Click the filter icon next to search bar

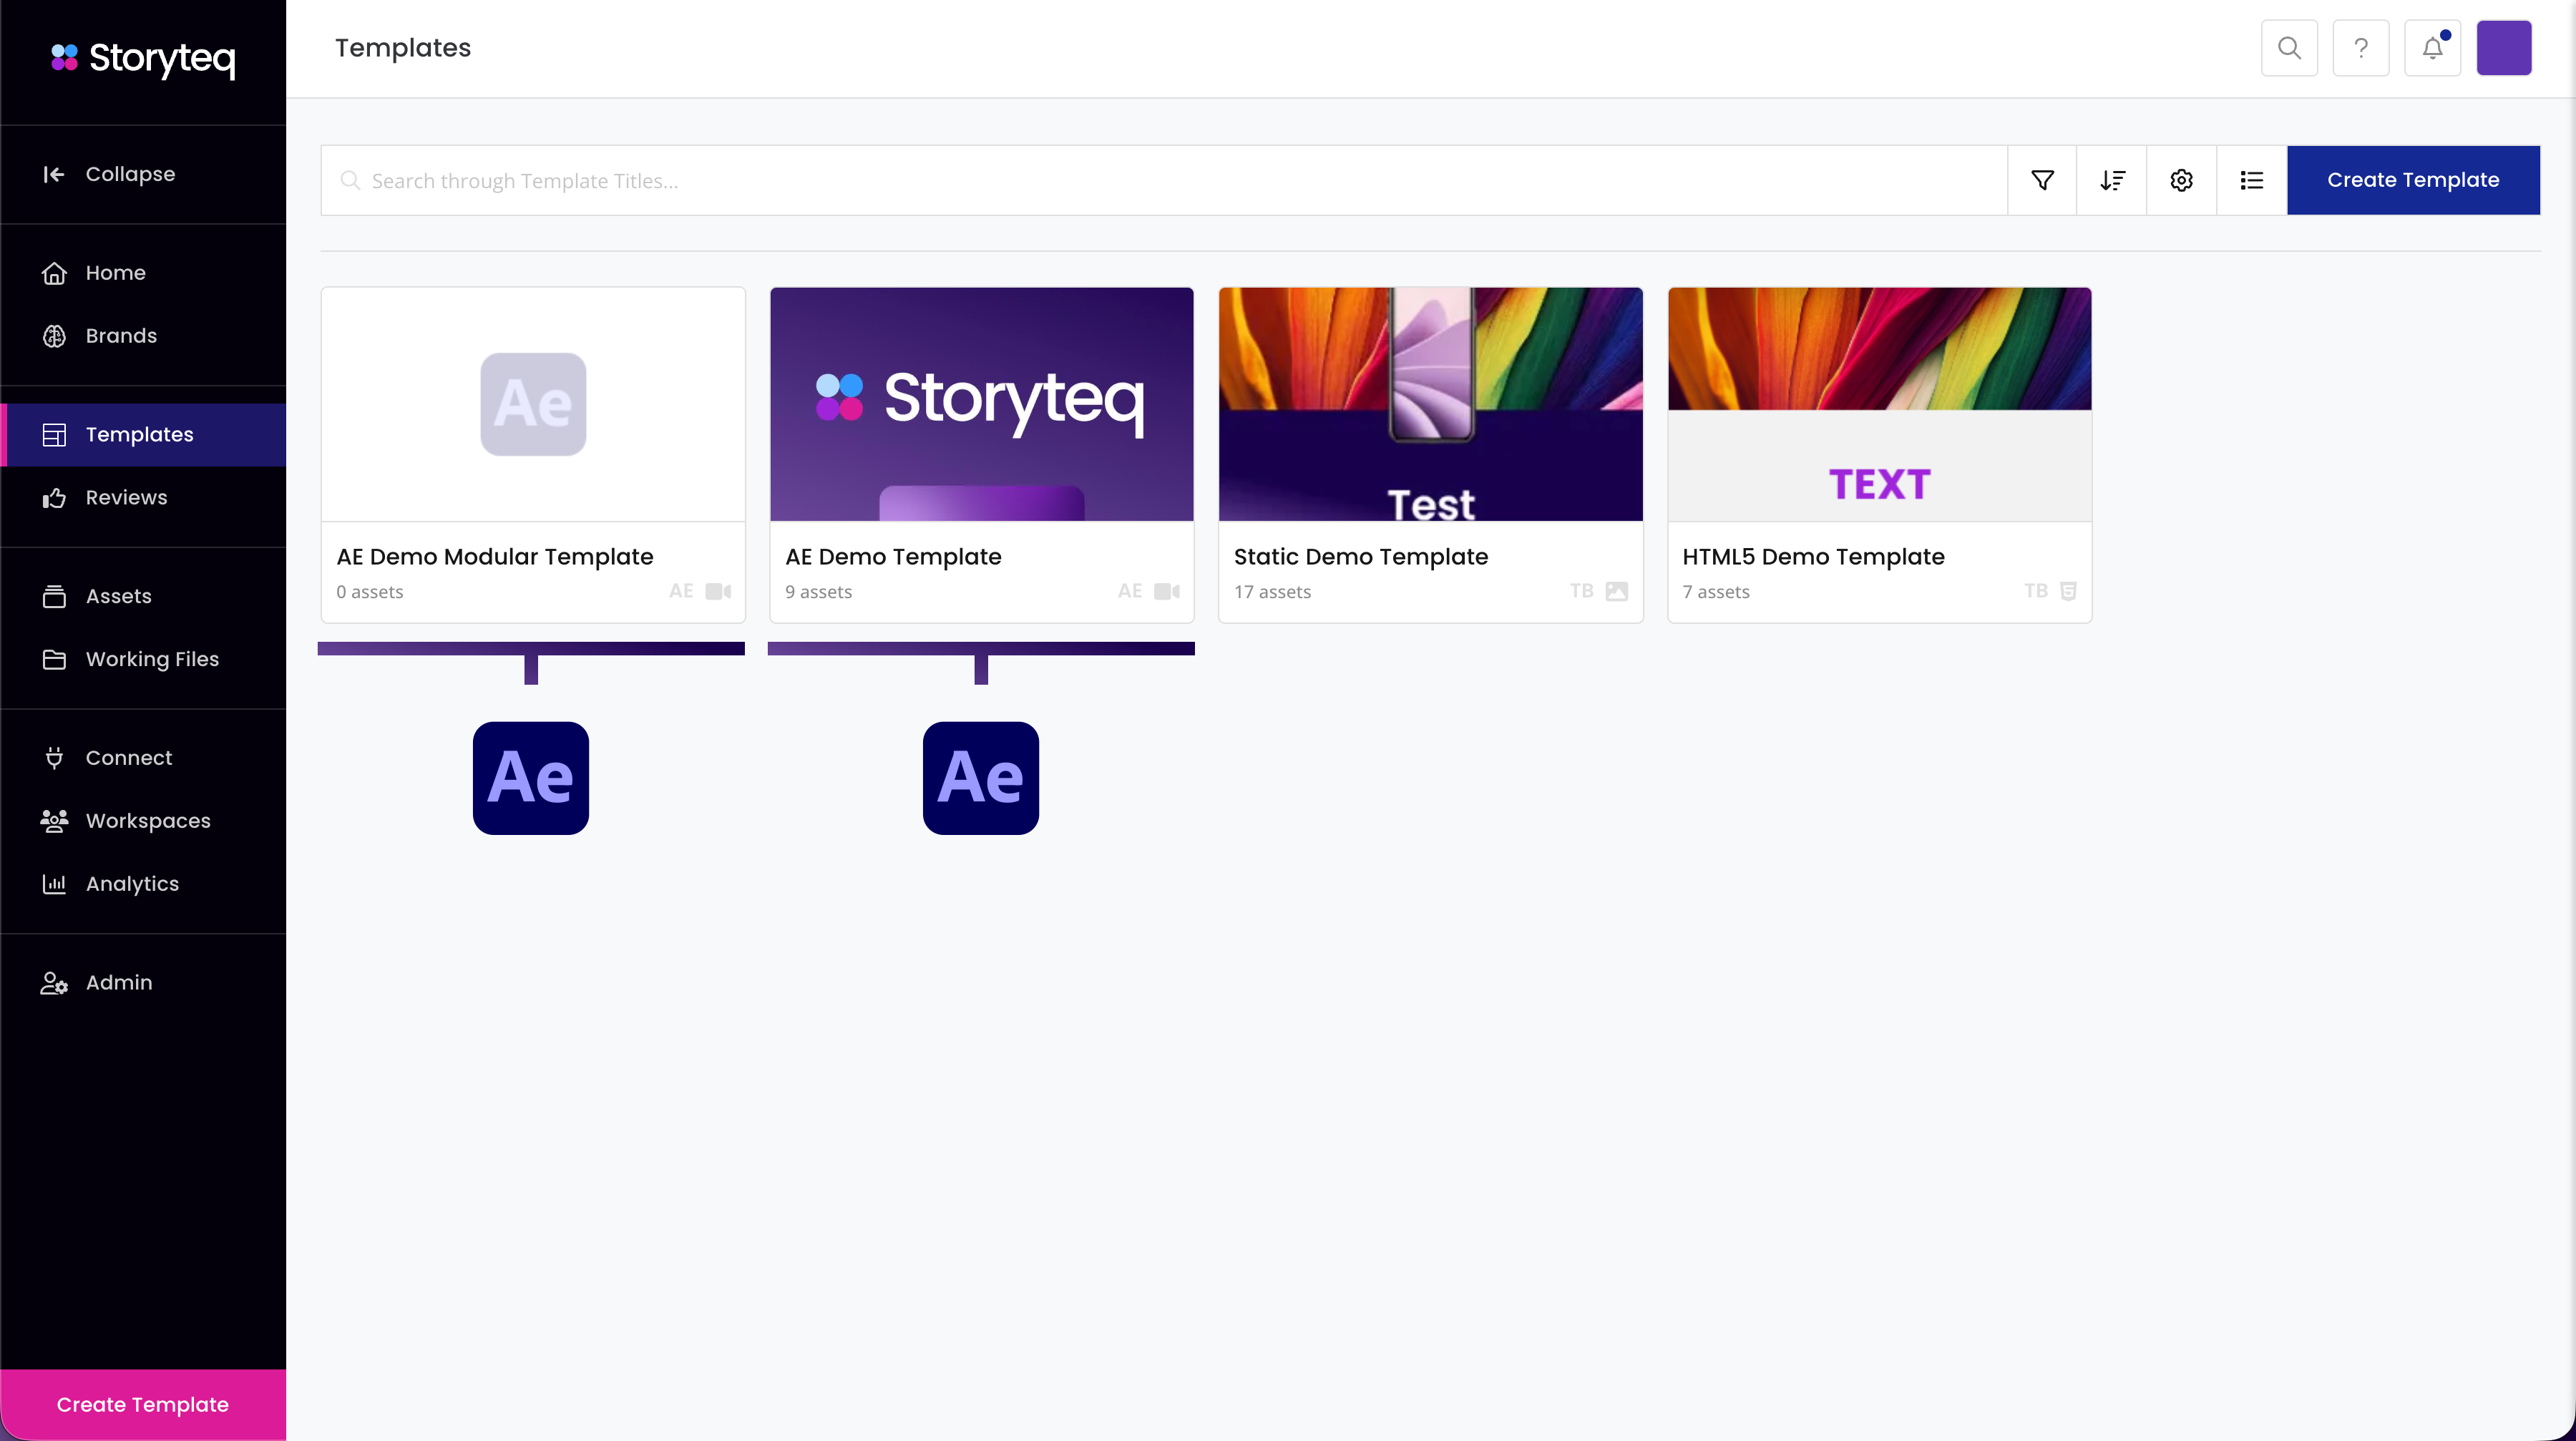(x=2042, y=180)
